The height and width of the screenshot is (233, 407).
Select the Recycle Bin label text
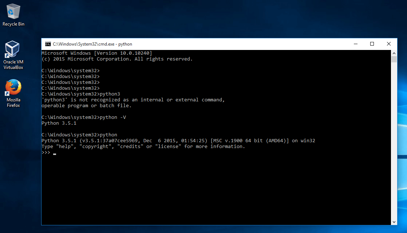click(x=13, y=24)
